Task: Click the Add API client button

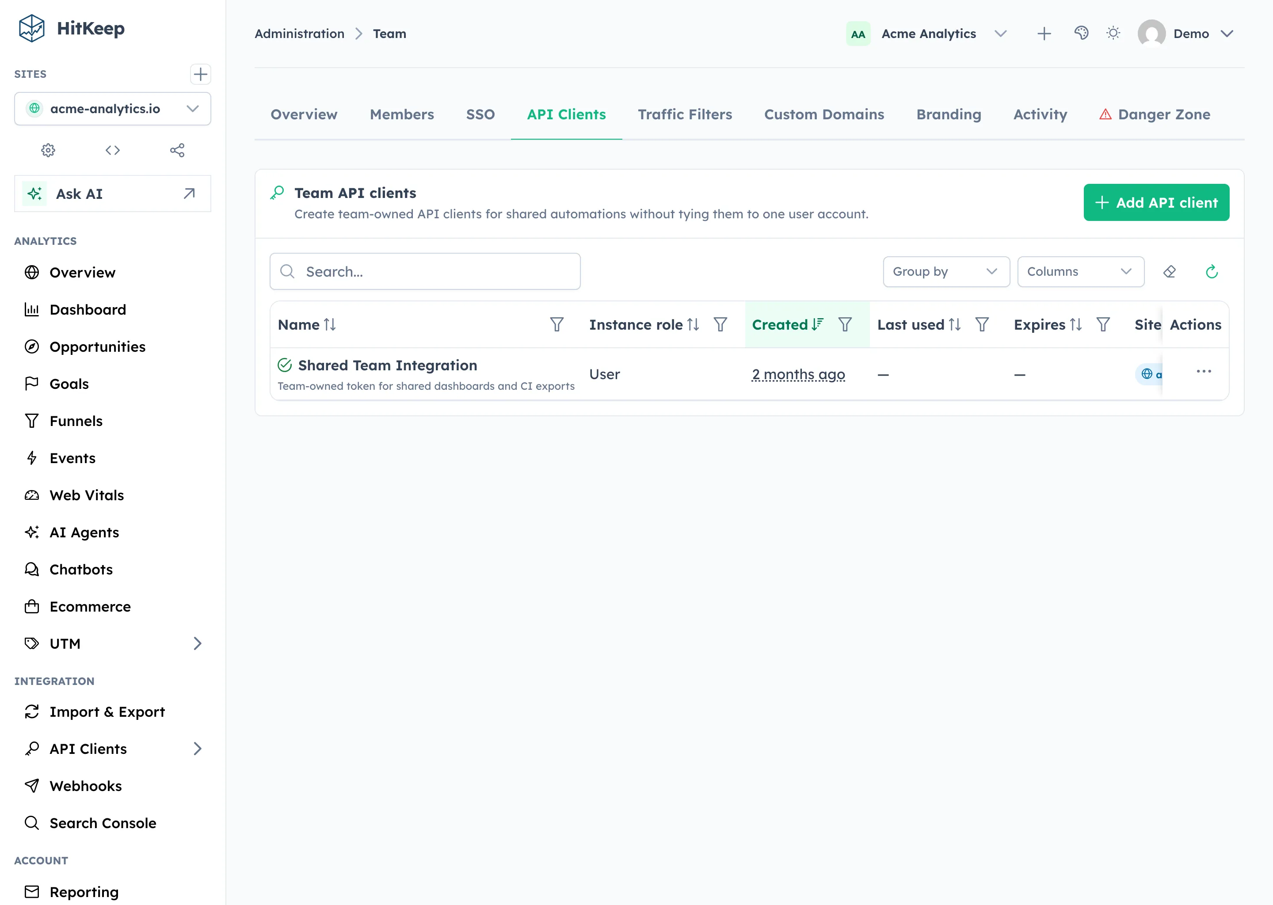Action: pyautogui.click(x=1156, y=202)
